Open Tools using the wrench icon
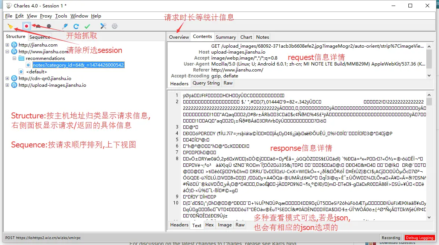The image size is (439, 245). [103, 26]
